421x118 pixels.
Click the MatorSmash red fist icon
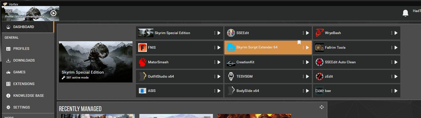coord(142,62)
